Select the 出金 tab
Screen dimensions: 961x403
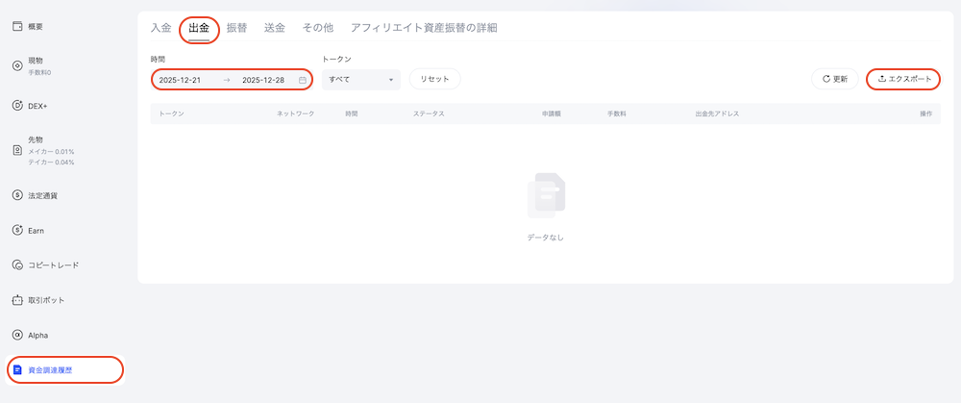tap(199, 28)
